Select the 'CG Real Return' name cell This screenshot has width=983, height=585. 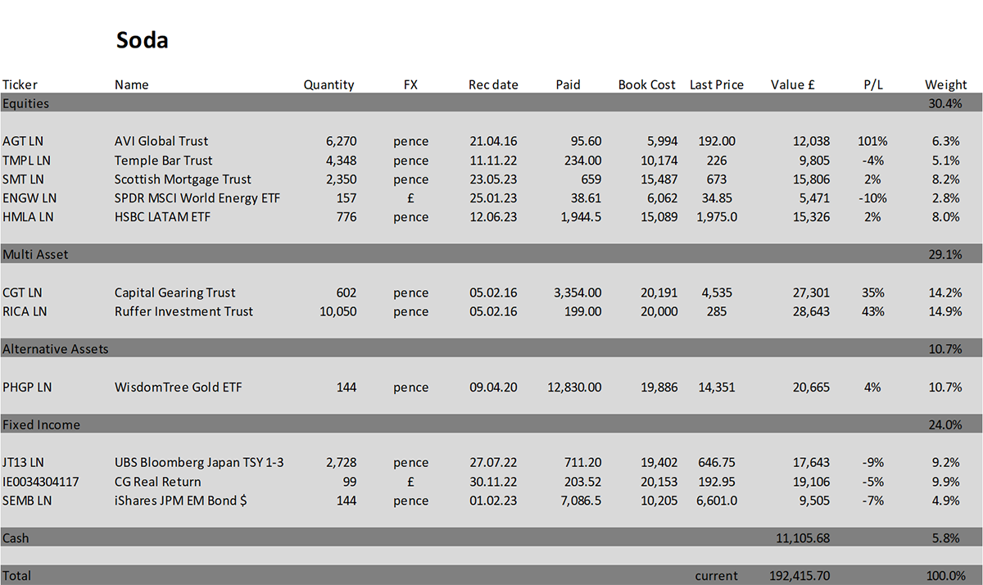coord(157,482)
